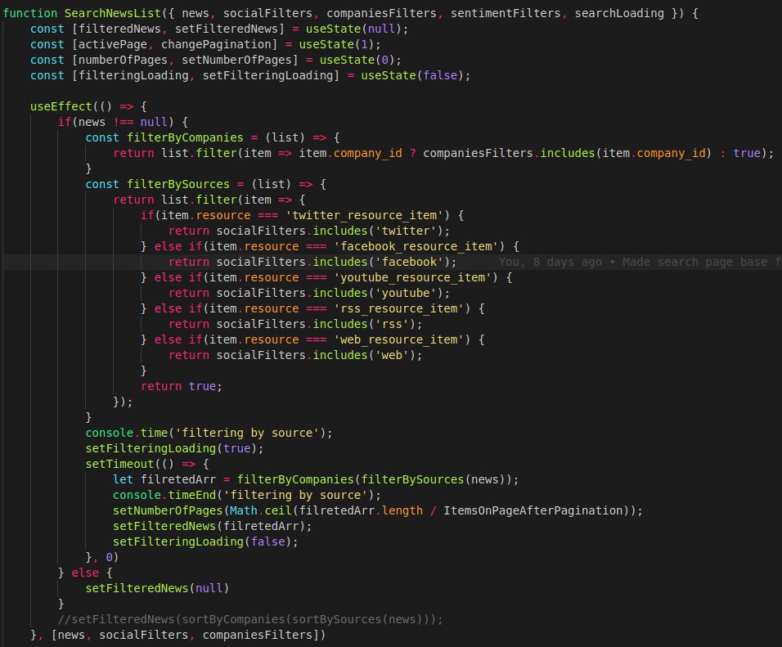Click companiesFilters.includes in the return line
Viewport: 782px width, 647px height.
509,153
